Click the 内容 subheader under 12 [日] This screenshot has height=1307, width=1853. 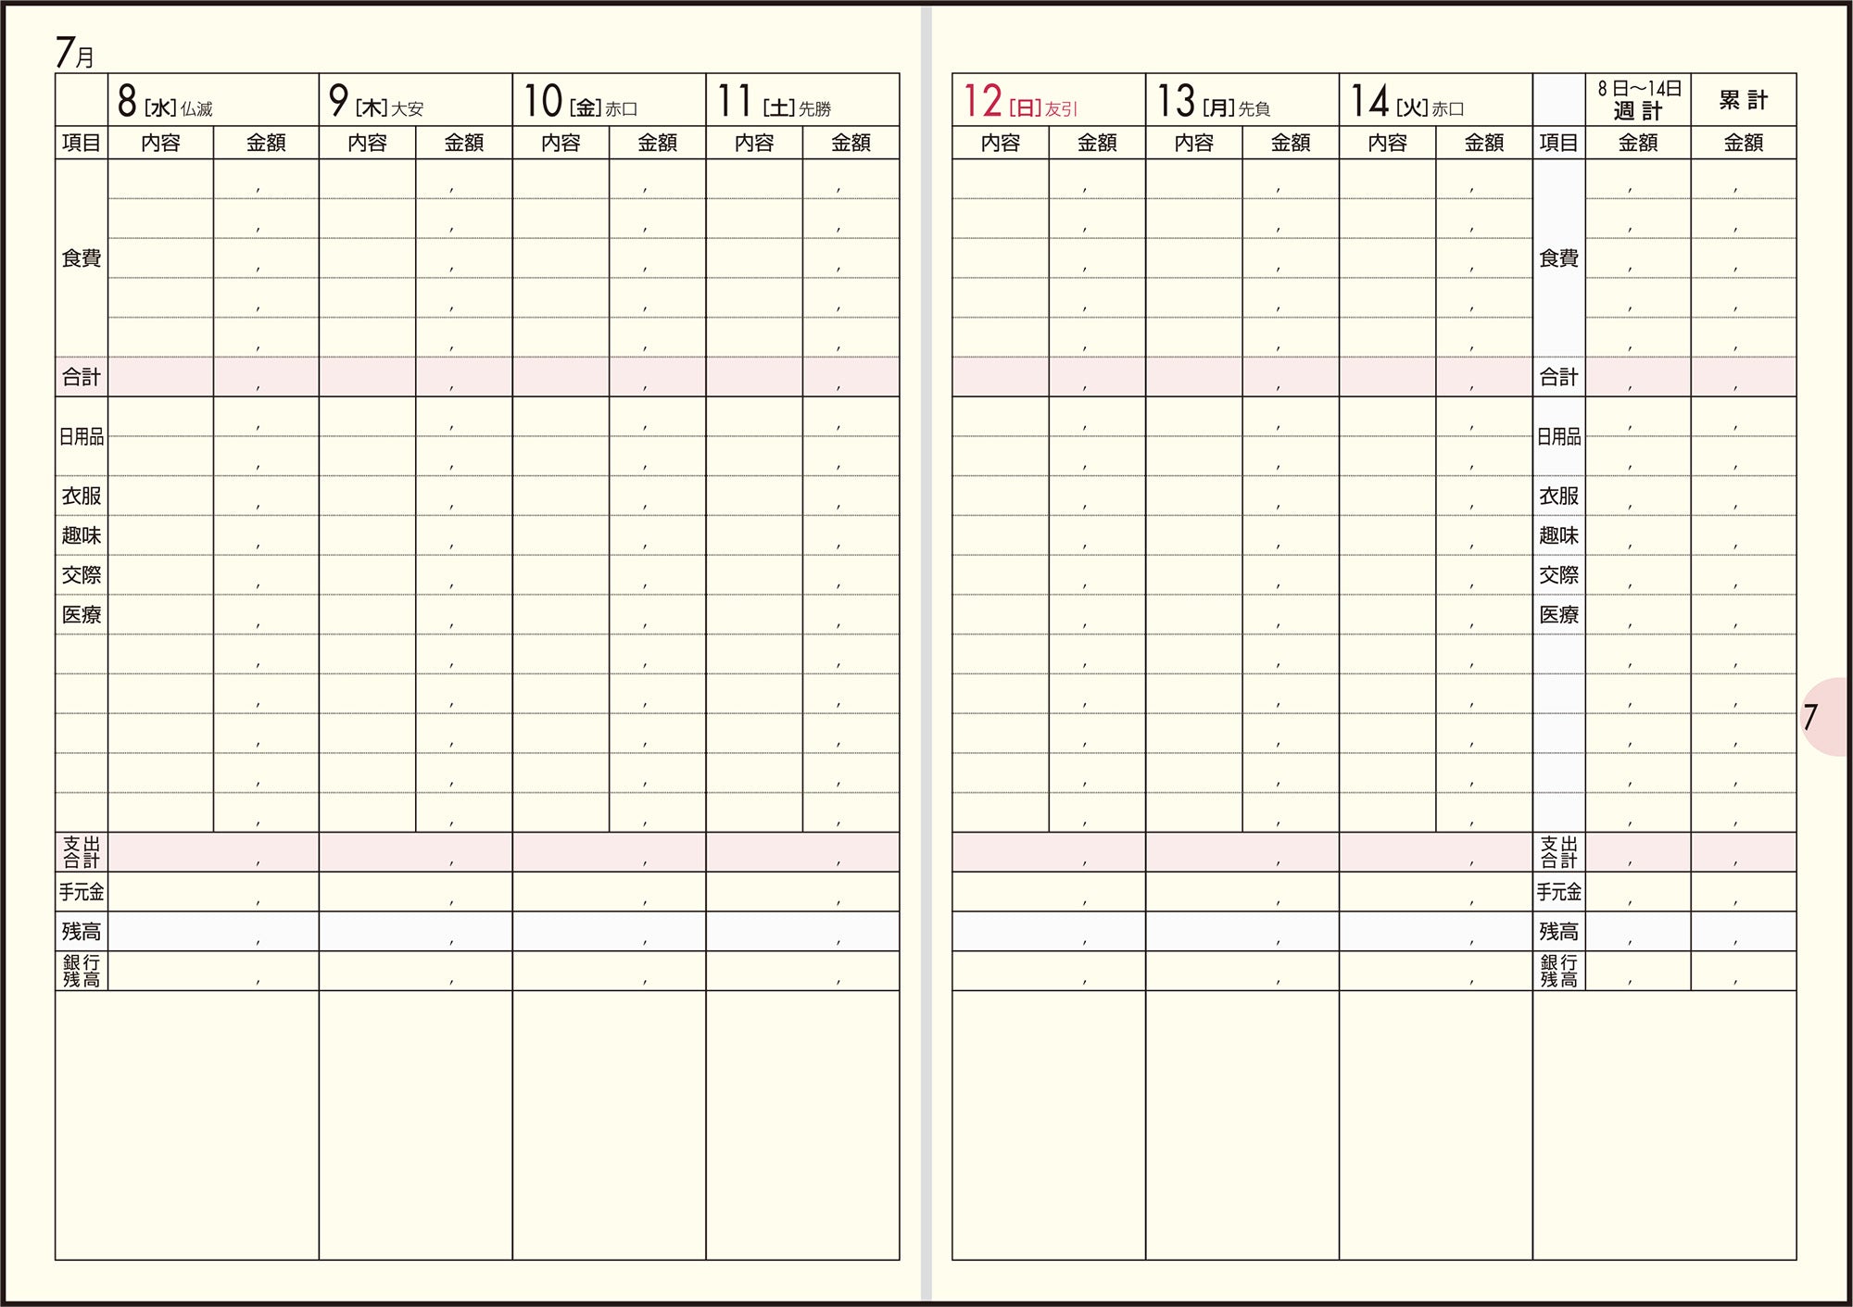coord(1001,143)
